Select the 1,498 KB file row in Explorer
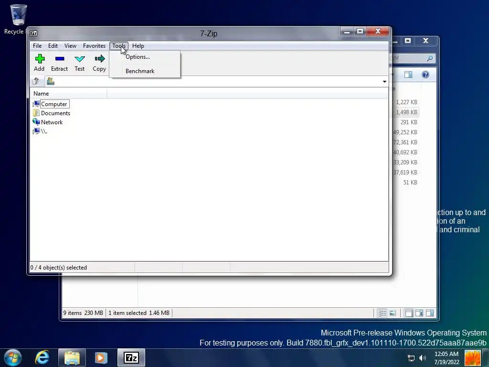The width and height of the screenshot is (489, 367). 405,112
